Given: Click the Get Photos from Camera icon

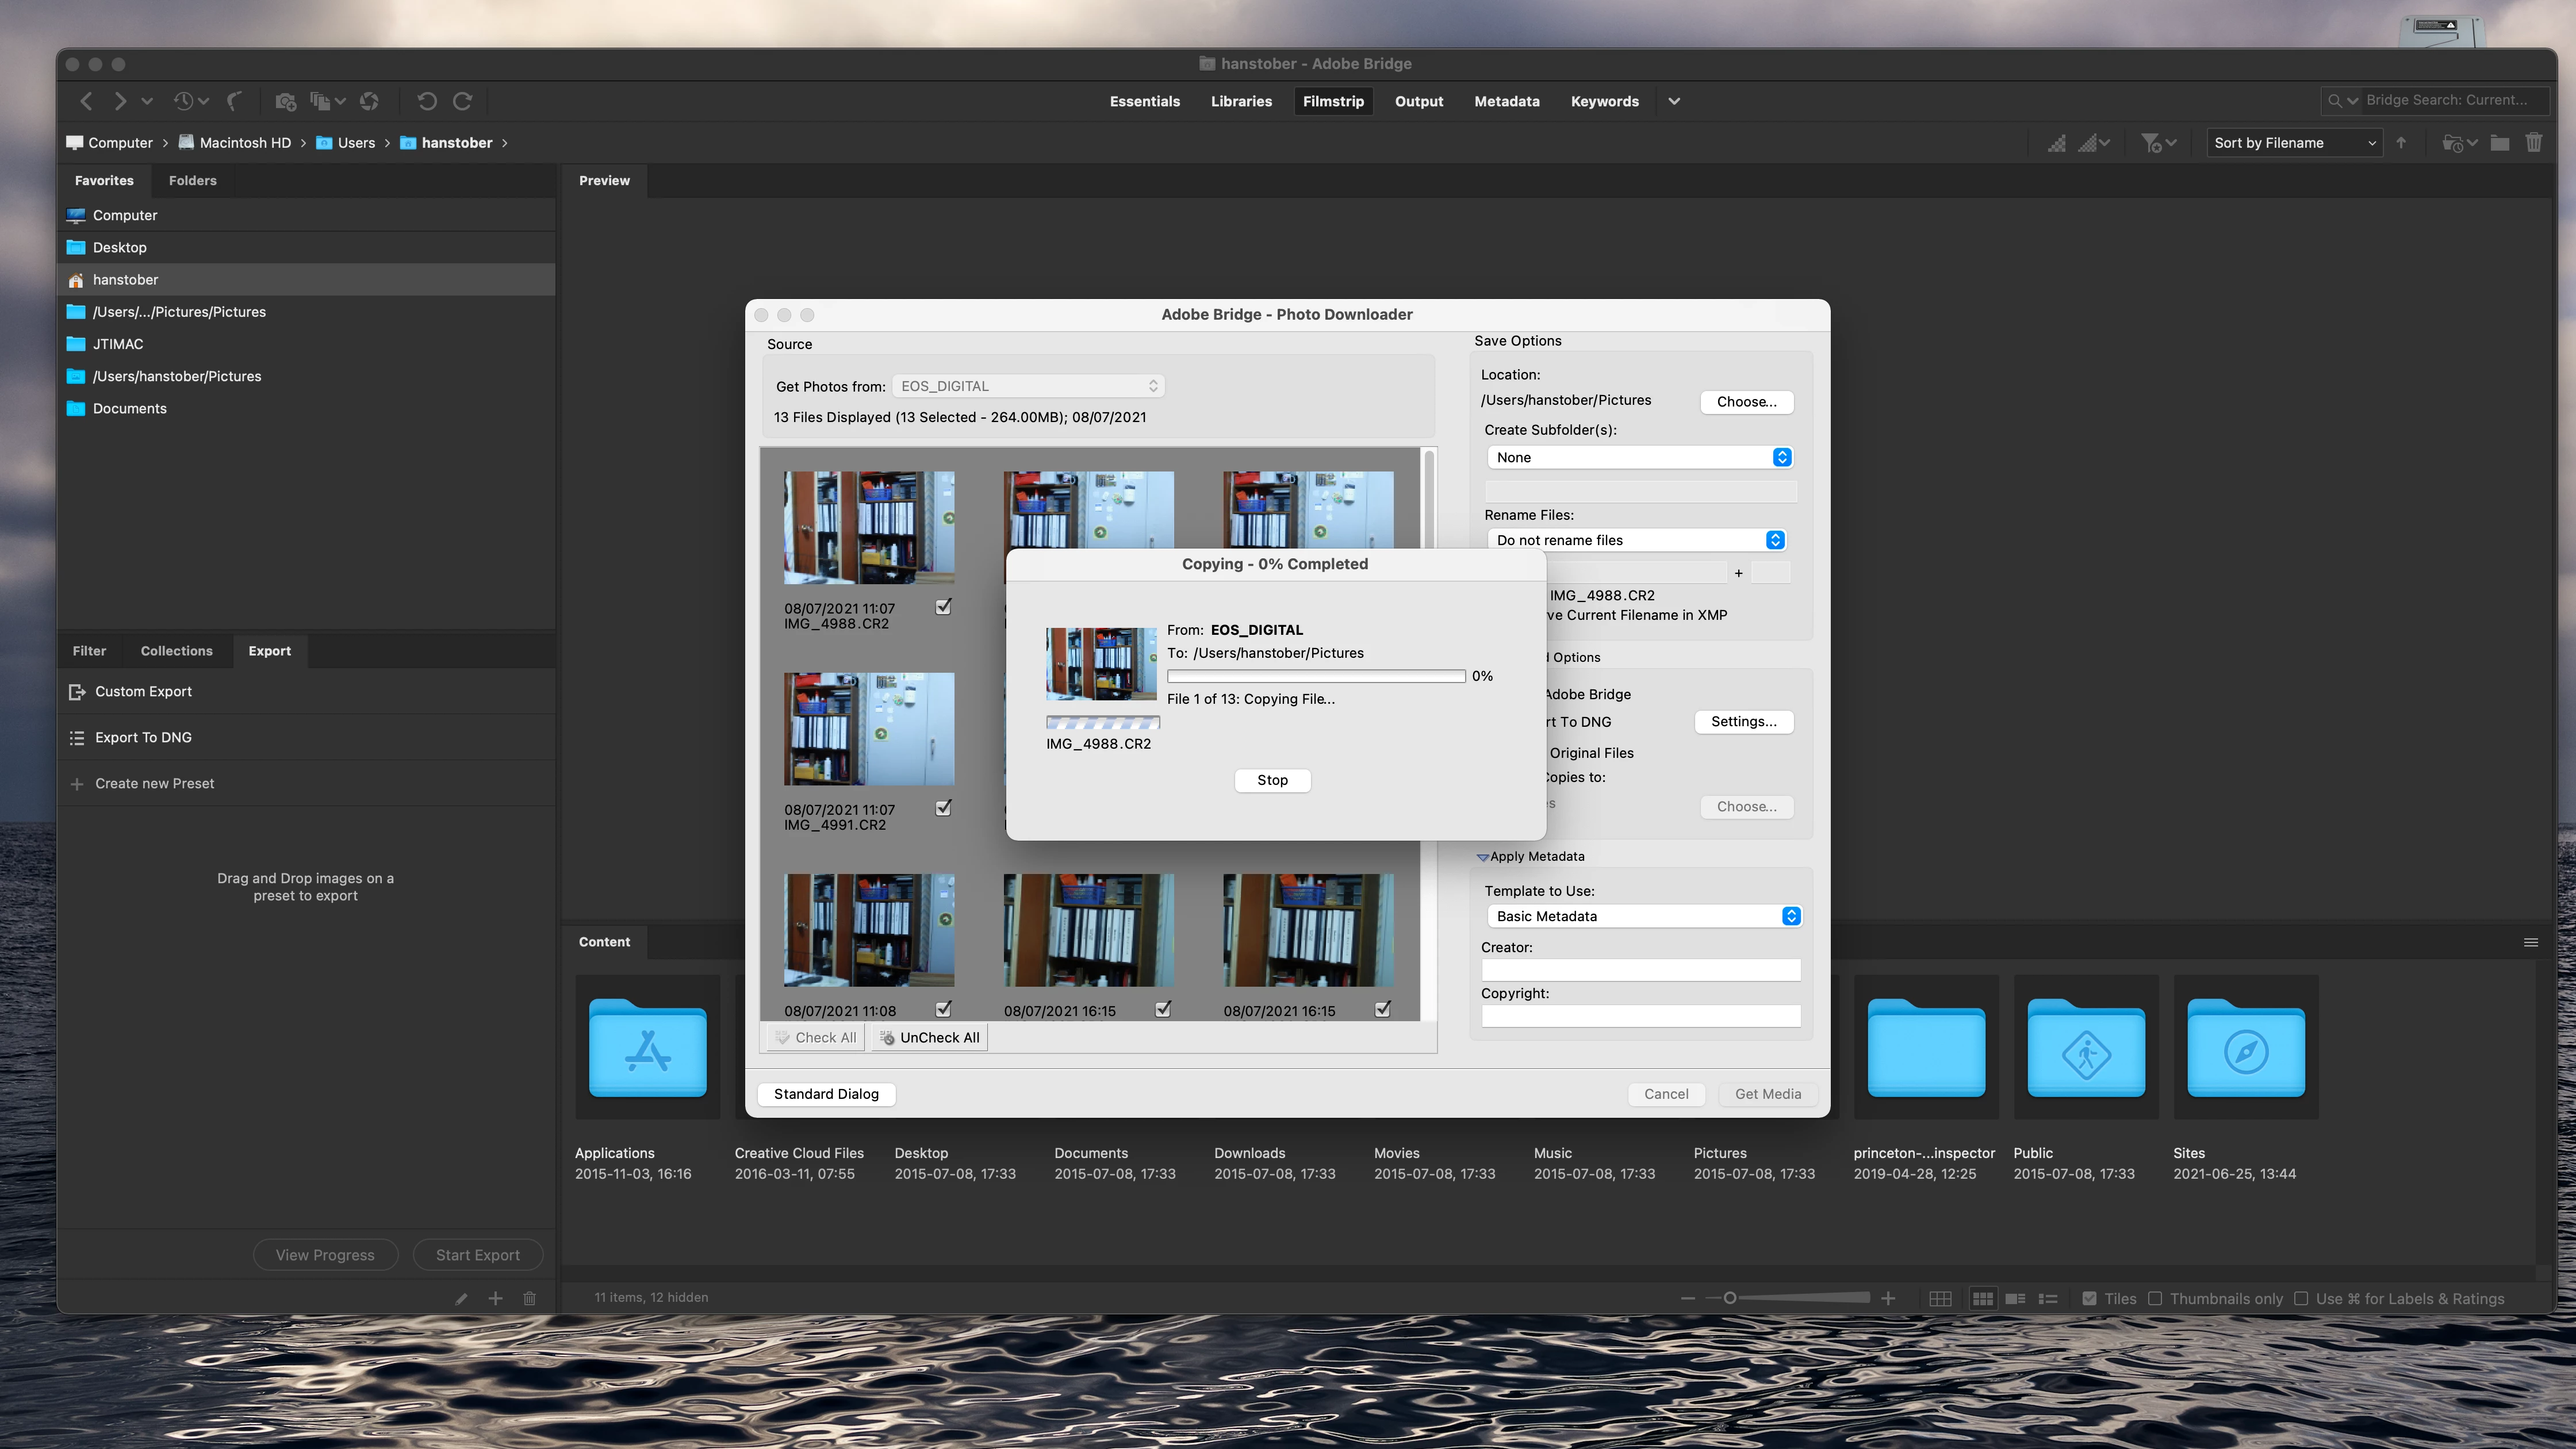Looking at the screenshot, I should [x=285, y=101].
